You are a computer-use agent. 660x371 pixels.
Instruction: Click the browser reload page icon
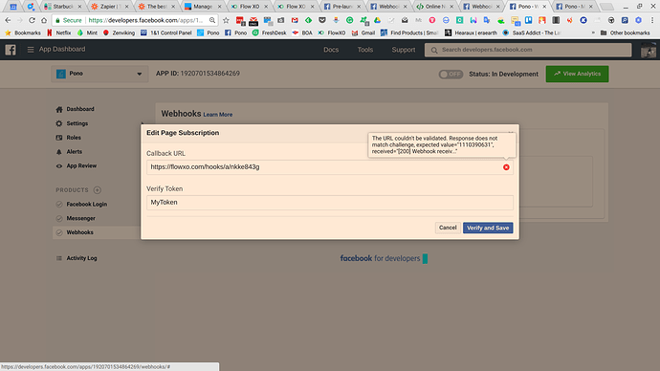[x=32, y=20]
